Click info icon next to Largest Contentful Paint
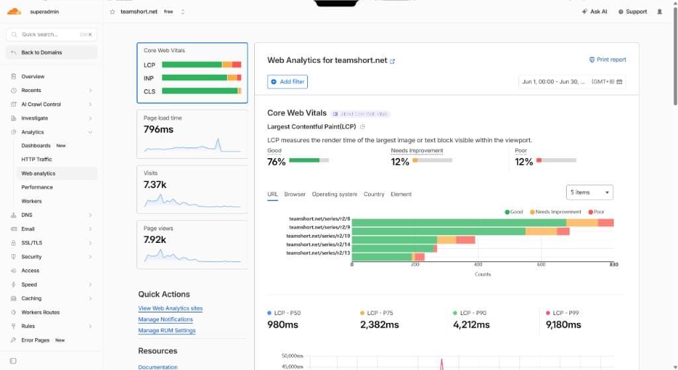 click(363, 126)
